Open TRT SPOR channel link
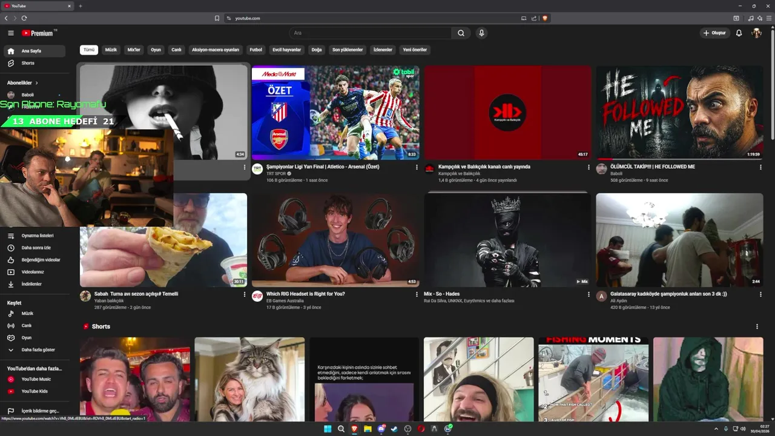The width and height of the screenshot is (775, 436). [276, 173]
